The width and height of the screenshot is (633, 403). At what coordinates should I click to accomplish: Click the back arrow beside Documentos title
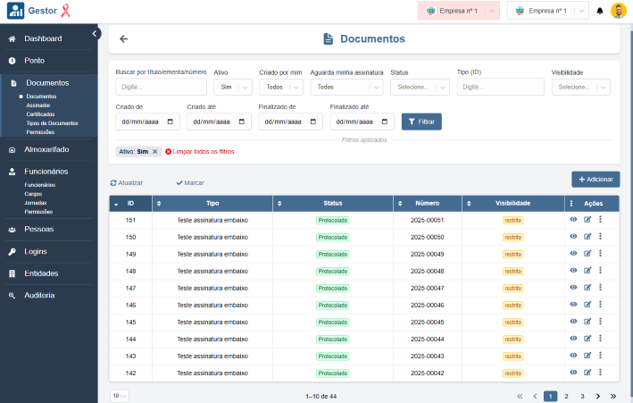[x=123, y=38]
